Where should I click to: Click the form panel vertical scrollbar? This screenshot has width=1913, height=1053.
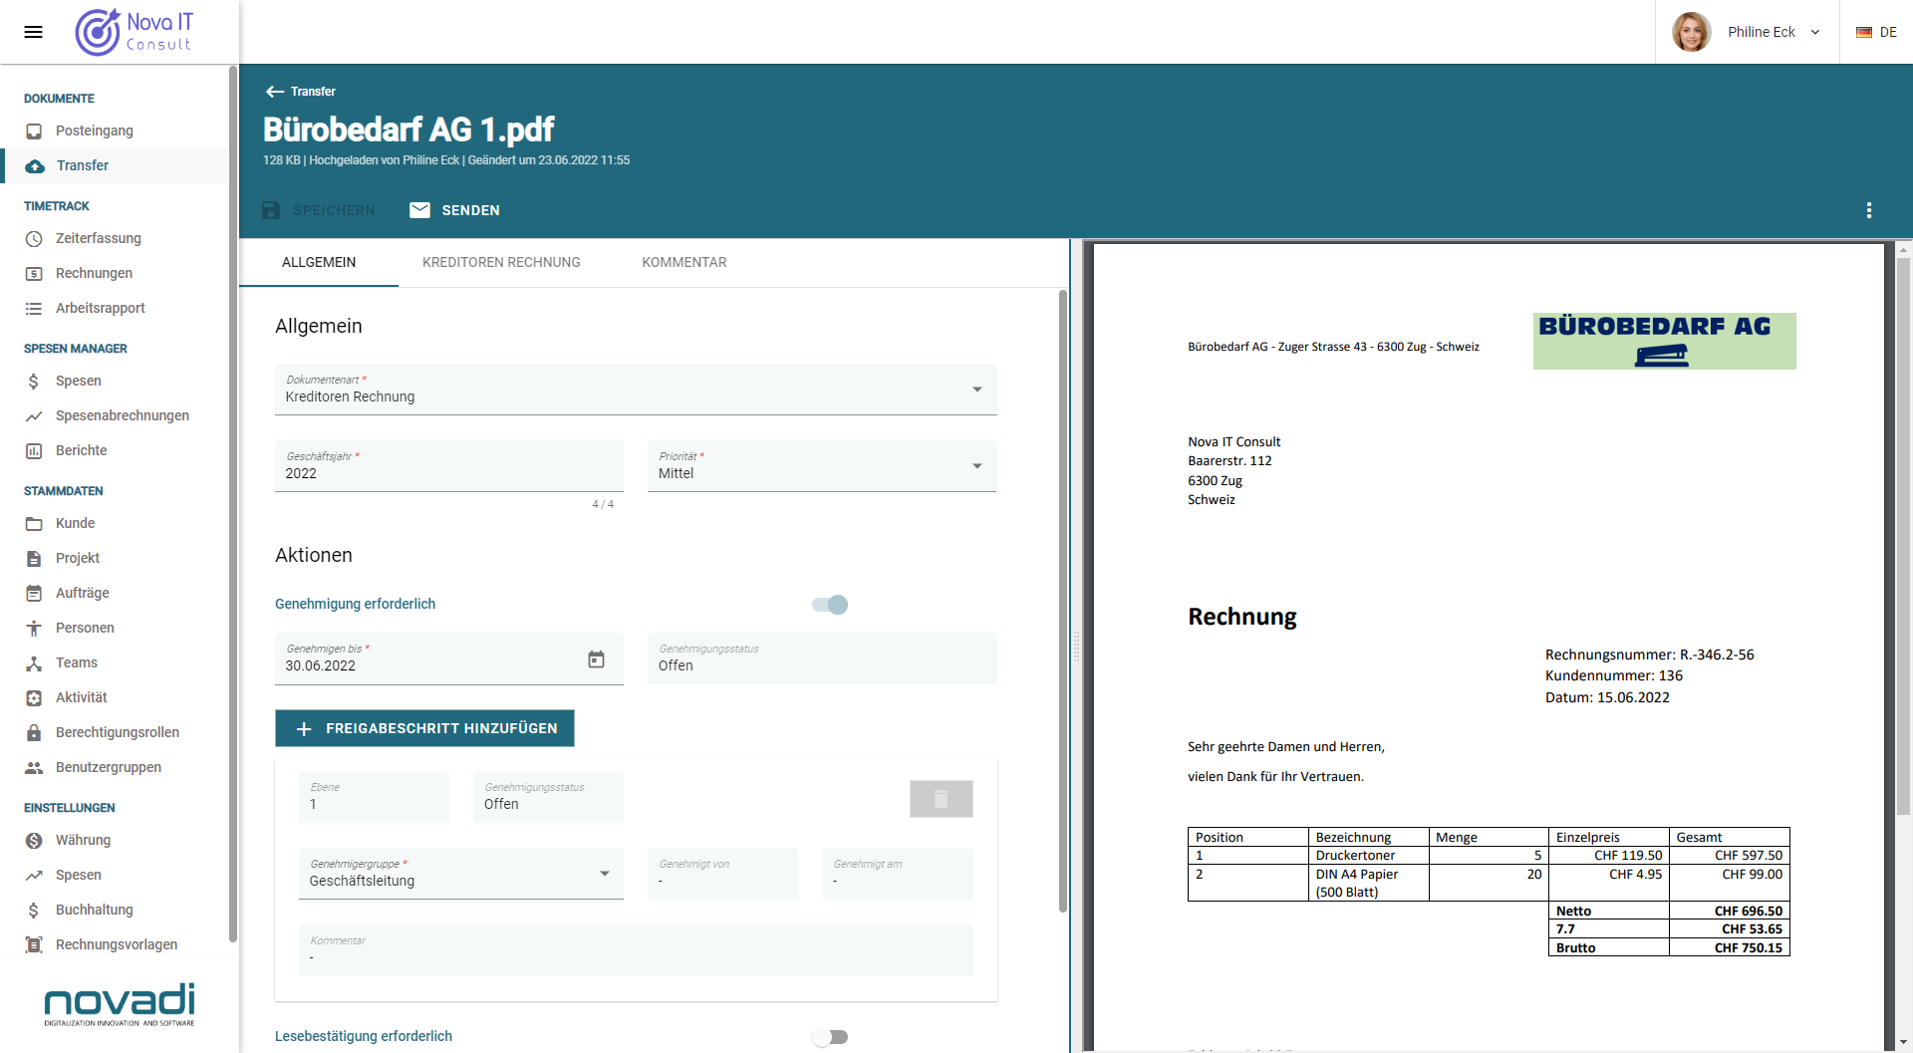click(1063, 601)
